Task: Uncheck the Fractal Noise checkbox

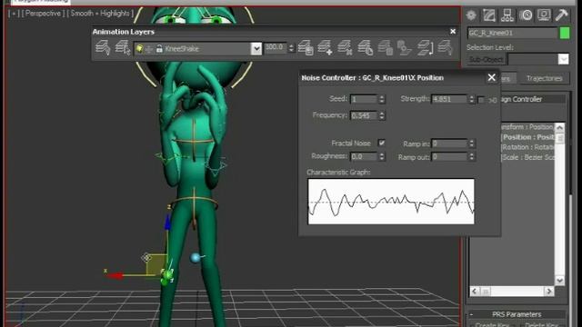Action: pos(381,143)
